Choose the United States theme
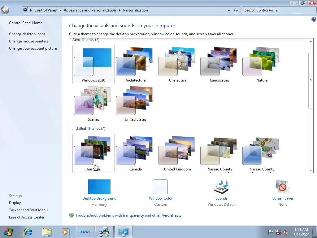Screen dimensions: 317x238 point(136,104)
